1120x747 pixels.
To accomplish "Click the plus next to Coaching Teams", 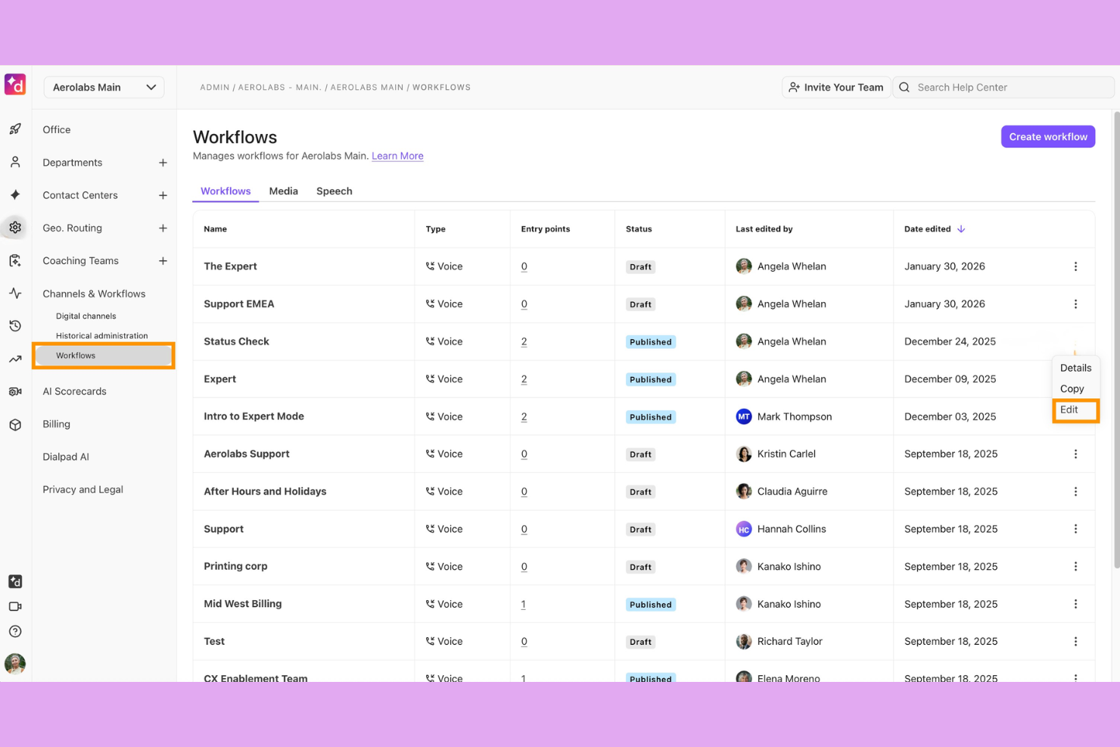I will click(x=163, y=260).
